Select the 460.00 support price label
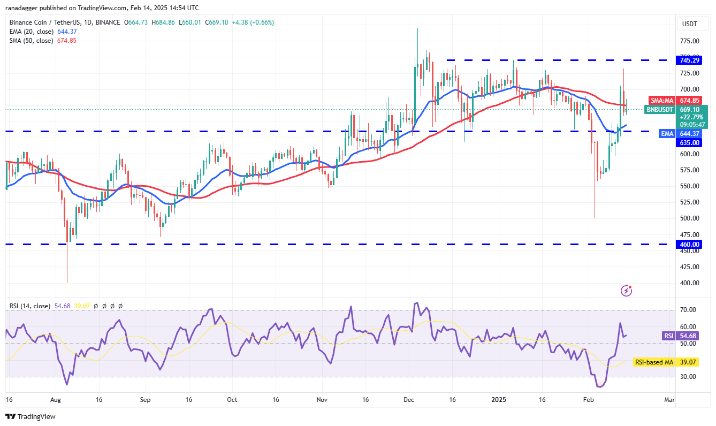This screenshot has width=716, height=426. click(x=689, y=244)
